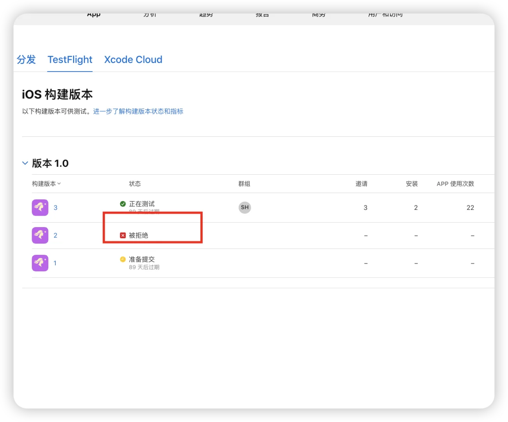Click the red rejected status icon of build 2
The image size is (508, 422).
pyautogui.click(x=123, y=235)
